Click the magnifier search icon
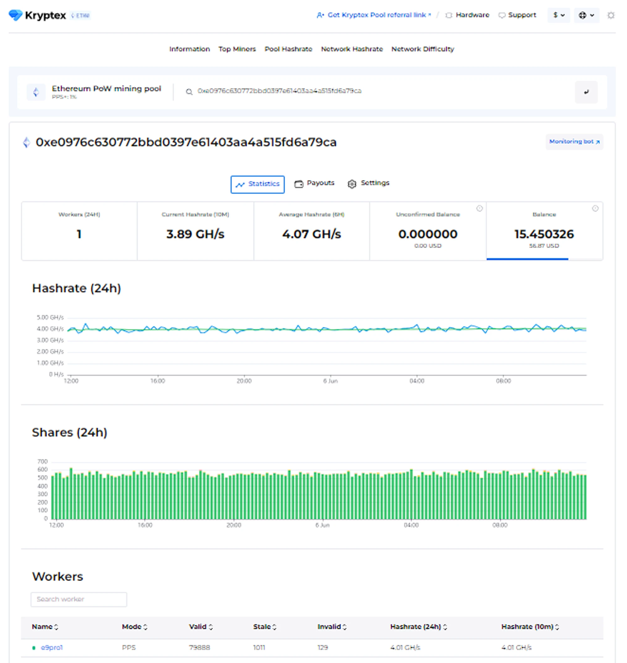 [x=189, y=92]
